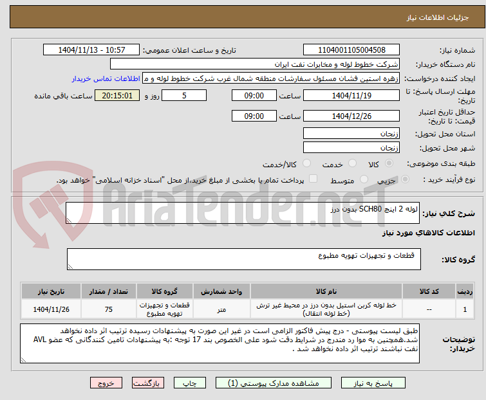Click the buyer name field شرکت خطوط لوله
The image size is (486, 400).
tap(254, 64)
